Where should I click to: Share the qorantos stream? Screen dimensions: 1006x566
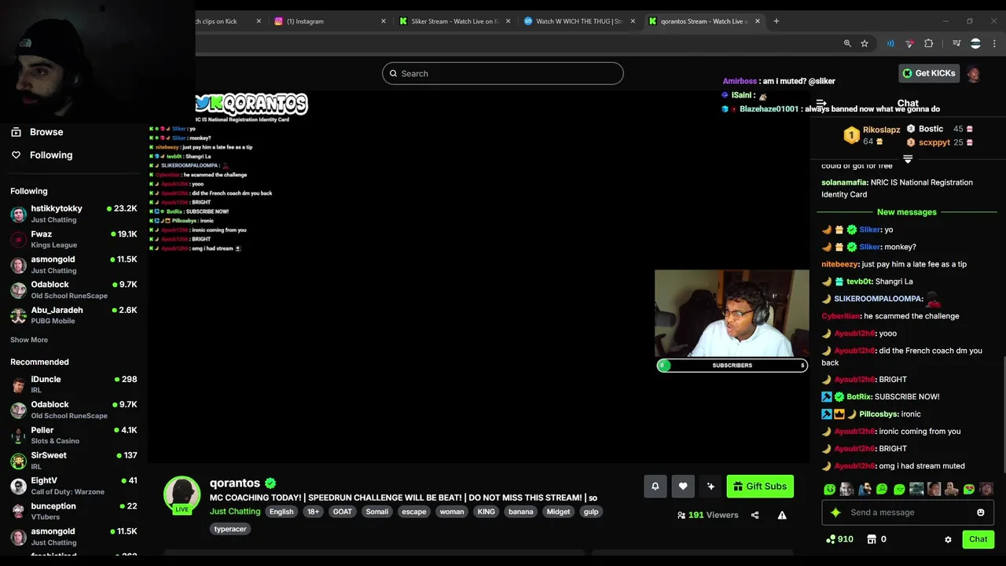[754, 516]
